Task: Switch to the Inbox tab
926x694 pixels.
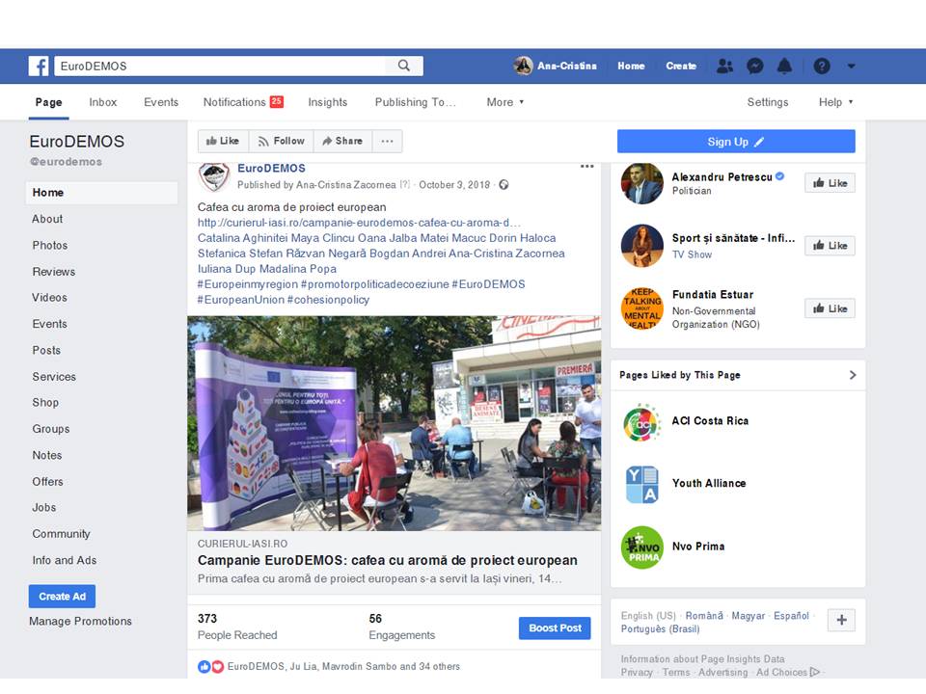Action: (x=103, y=102)
